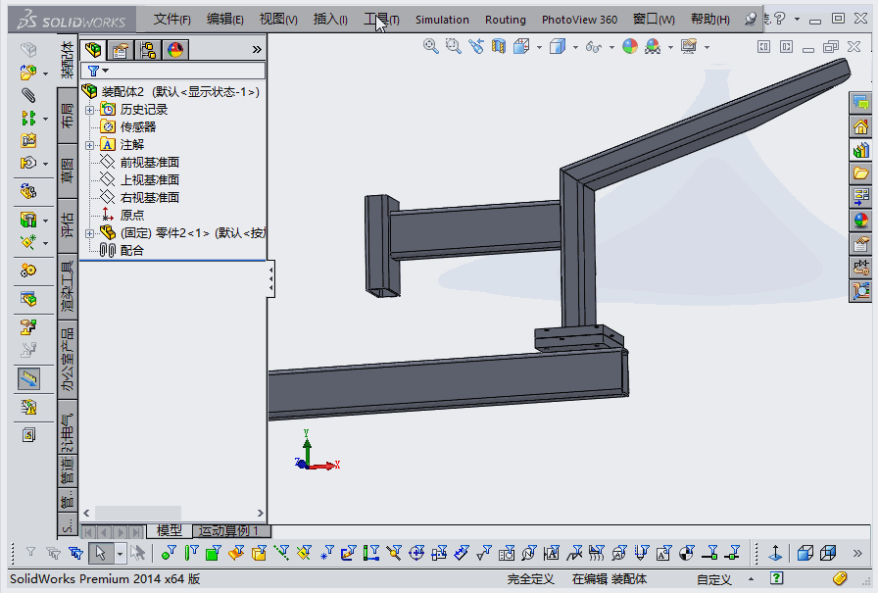Open the SolidWorks Forum task pane
This screenshot has width=878, height=593.
tap(860, 103)
